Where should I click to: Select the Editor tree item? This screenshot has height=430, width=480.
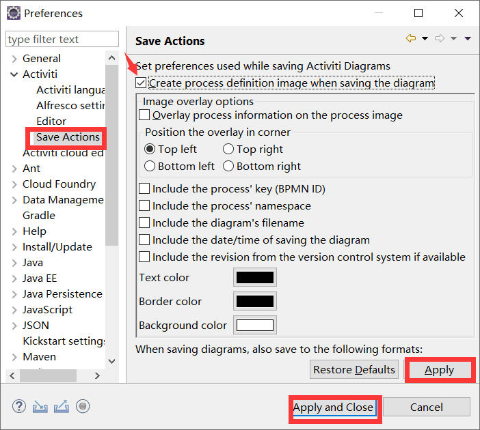[x=51, y=121]
